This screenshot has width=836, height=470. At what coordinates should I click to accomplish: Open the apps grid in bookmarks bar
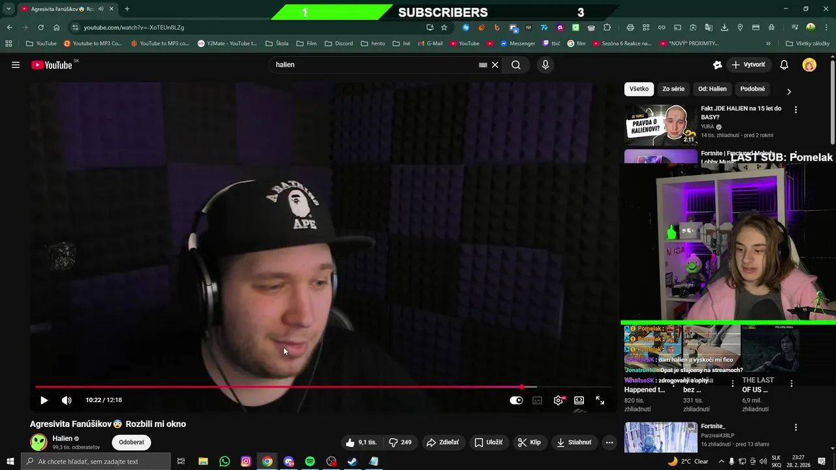(x=8, y=44)
